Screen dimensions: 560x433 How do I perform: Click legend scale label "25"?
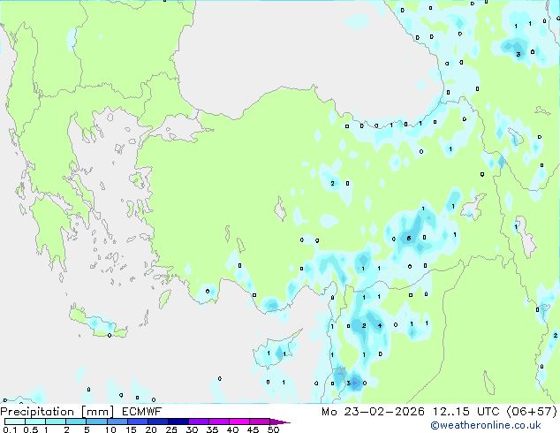point(171,429)
